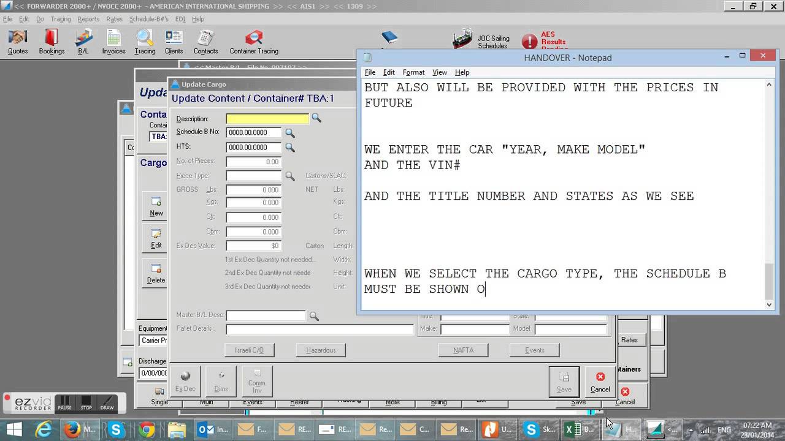Open Forwarder Reports menu

(88, 19)
